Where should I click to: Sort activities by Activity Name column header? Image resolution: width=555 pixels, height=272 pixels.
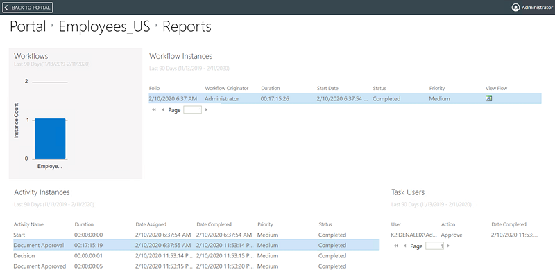[28, 224]
